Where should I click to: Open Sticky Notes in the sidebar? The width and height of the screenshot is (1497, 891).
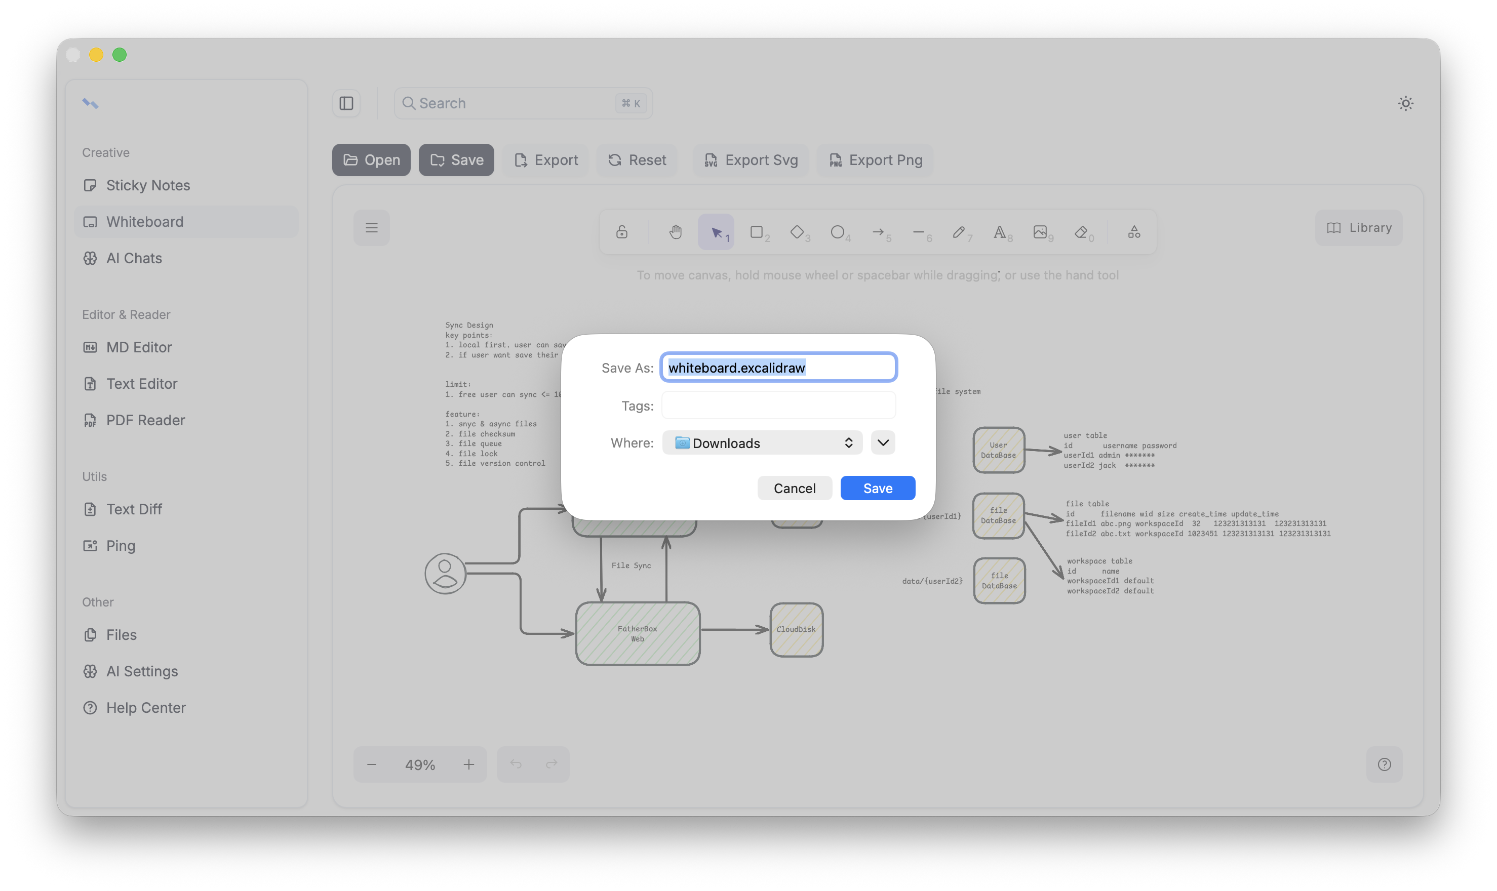[x=148, y=185]
